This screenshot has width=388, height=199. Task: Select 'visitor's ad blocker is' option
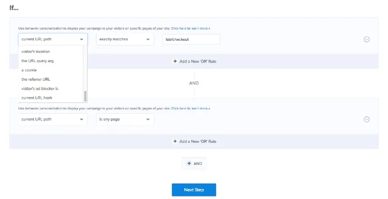pos(51,88)
